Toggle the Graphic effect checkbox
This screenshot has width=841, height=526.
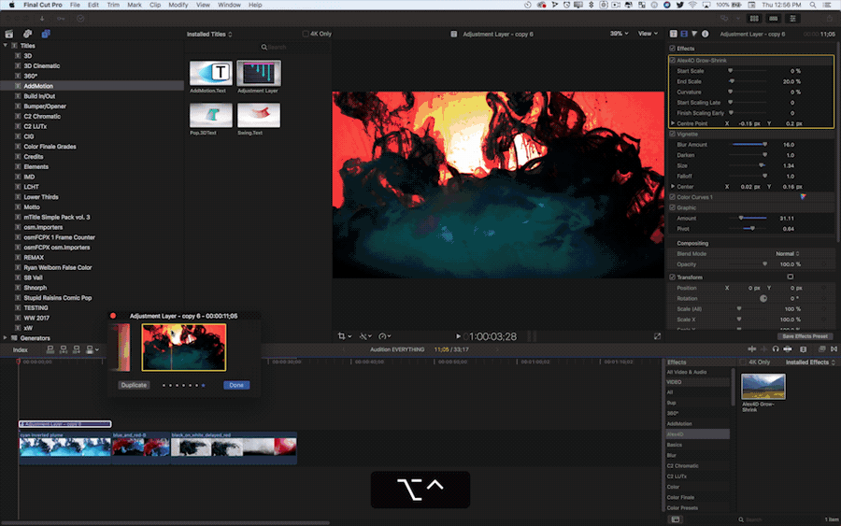tap(672, 207)
